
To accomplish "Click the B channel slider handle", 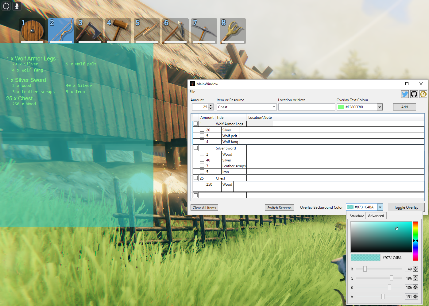I will coord(389,287).
